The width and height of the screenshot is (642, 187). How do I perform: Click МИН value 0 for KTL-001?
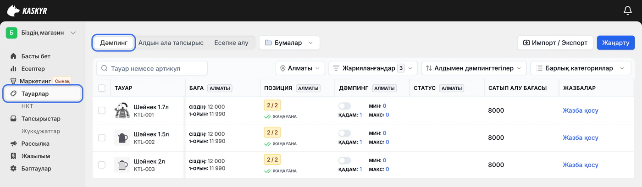tap(384, 106)
